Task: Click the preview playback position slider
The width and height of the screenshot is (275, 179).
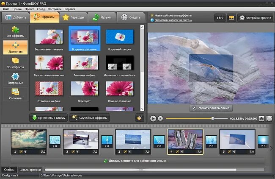Action: (197, 118)
